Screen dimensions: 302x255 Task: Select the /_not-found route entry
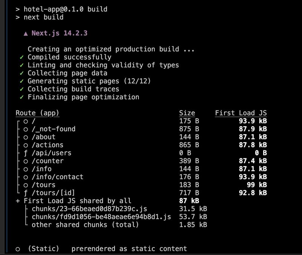(54, 129)
